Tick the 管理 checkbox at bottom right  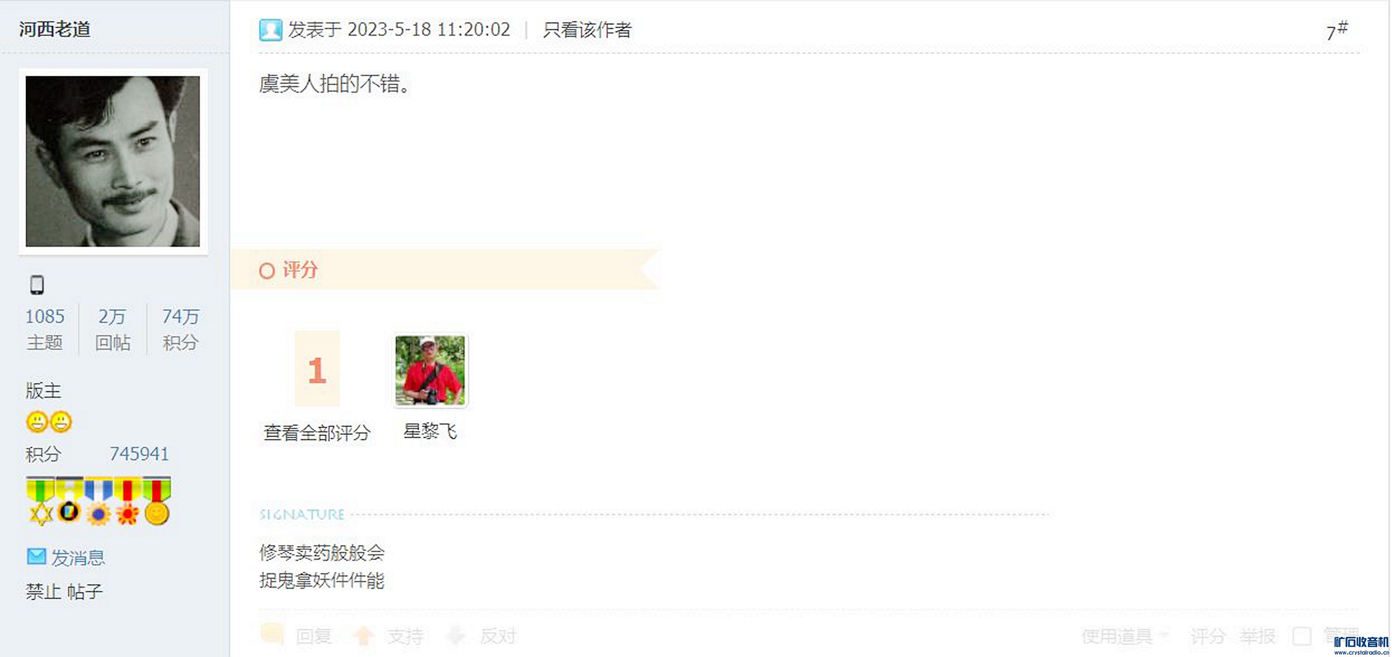pyautogui.click(x=1302, y=636)
